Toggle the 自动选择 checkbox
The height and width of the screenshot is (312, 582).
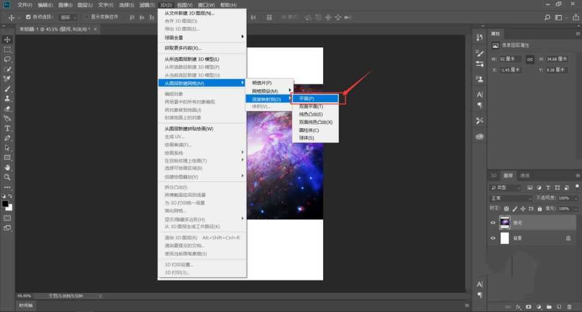[28, 17]
